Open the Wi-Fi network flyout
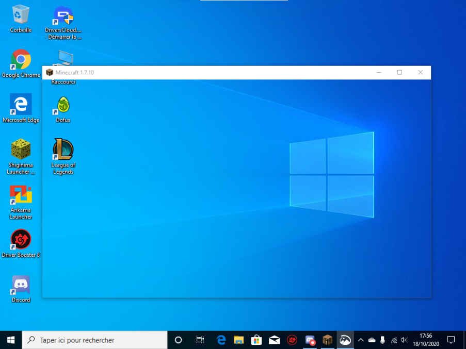466x349 pixels. coord(394,340)
